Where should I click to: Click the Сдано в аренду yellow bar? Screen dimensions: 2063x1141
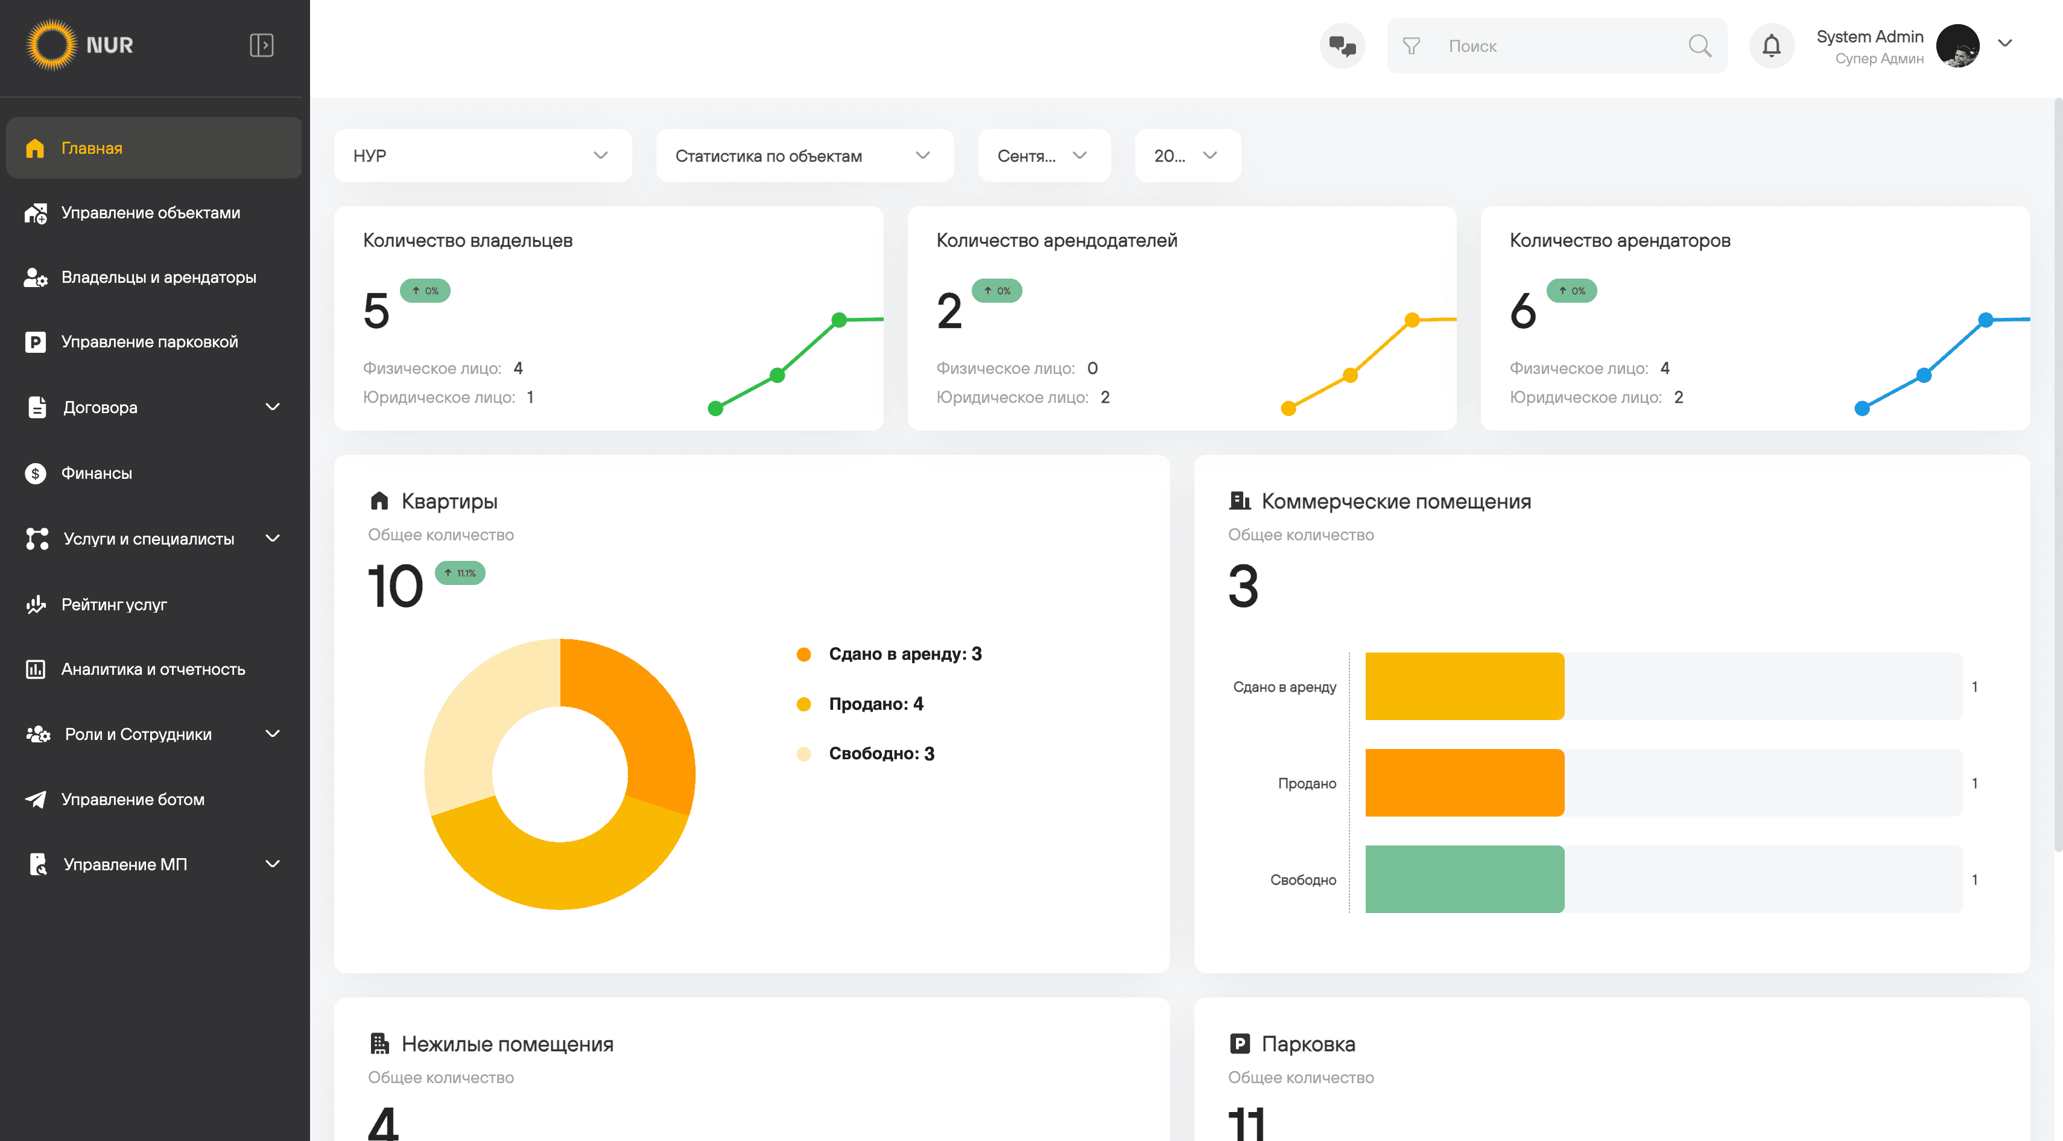tap(1464, 686)
